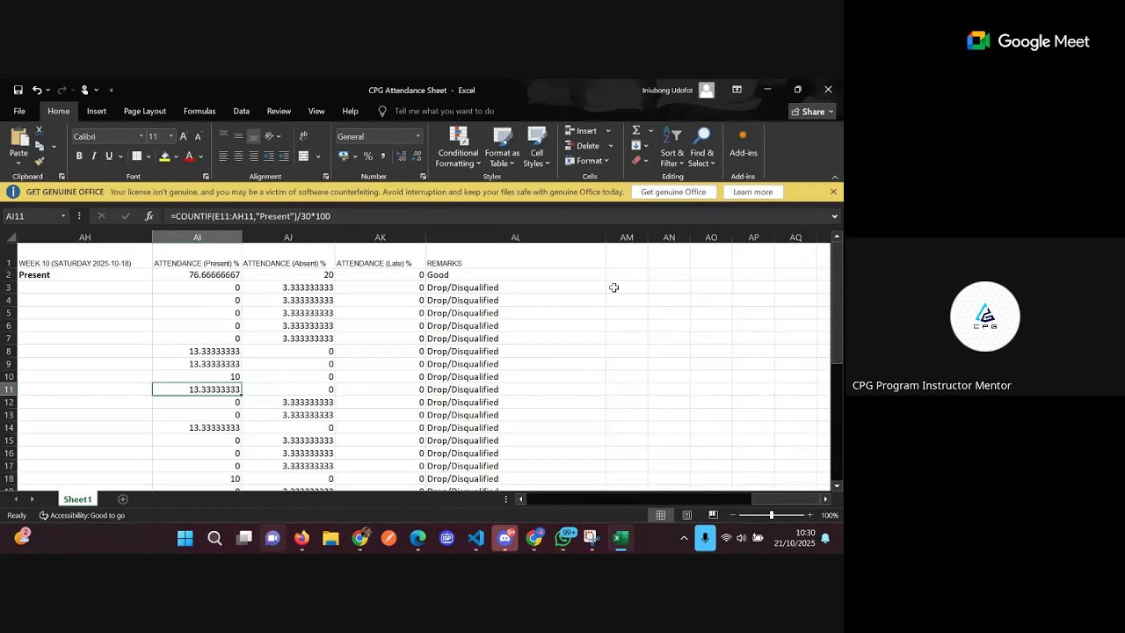This screenshot has height=633, width=1125.
Task: Click the Save icon in quick access toolbar
Action: point(18,90)
